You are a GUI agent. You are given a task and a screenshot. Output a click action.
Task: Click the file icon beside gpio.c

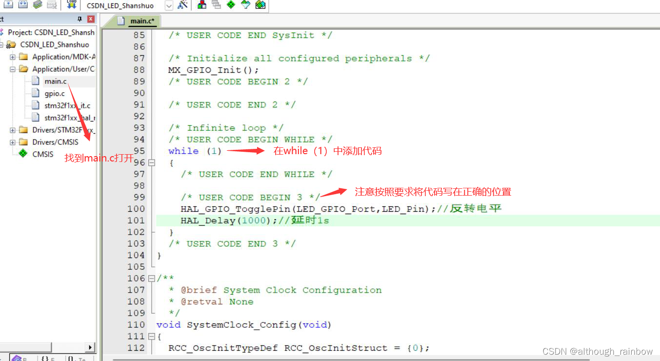point(35,93)
